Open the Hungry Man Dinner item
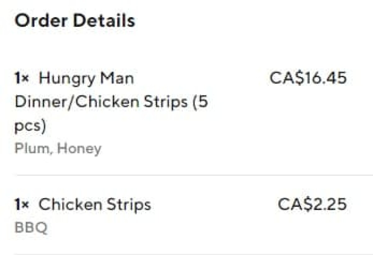The height and width of the screenshot is (255, 373). click(86, 78)
